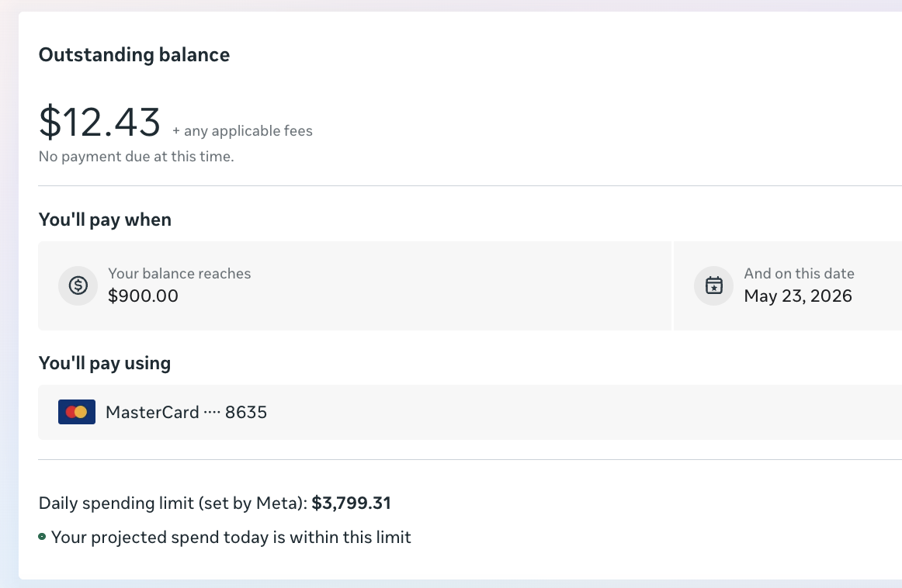The height and width of the screenshot is (588, 902).
Task: Click the + any applicable fees text
Action: point(242,130)
